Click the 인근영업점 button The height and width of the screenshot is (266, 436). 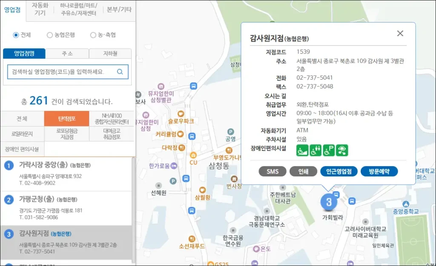coord(338,171)
